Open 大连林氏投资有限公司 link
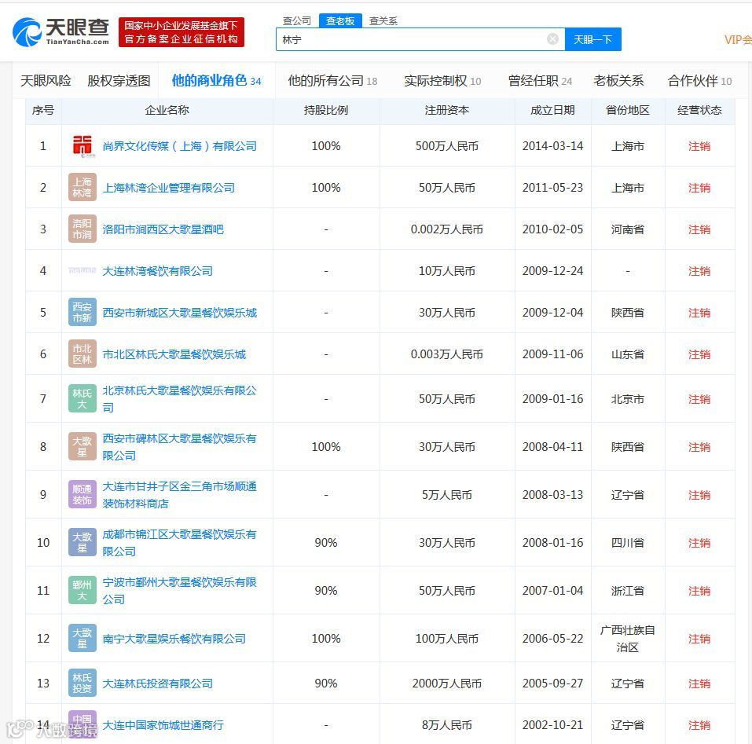The width and height of the screenshot is (752, 744). click(158, 684)
